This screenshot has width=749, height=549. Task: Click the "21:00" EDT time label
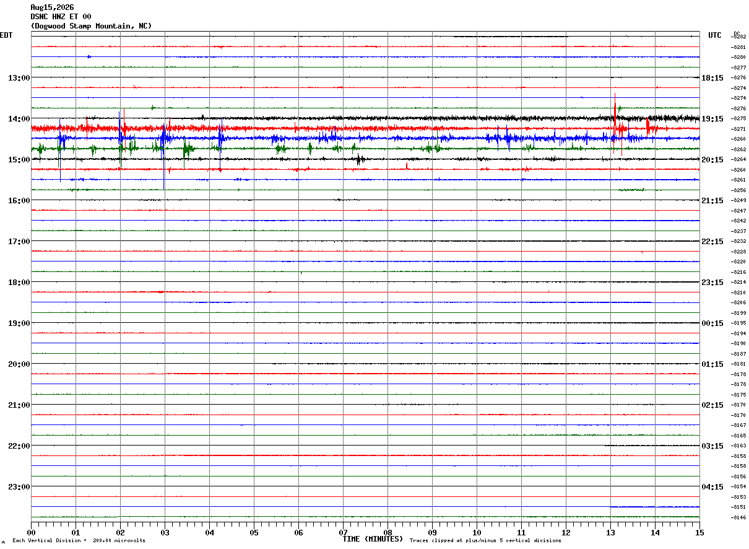(19, 405)
